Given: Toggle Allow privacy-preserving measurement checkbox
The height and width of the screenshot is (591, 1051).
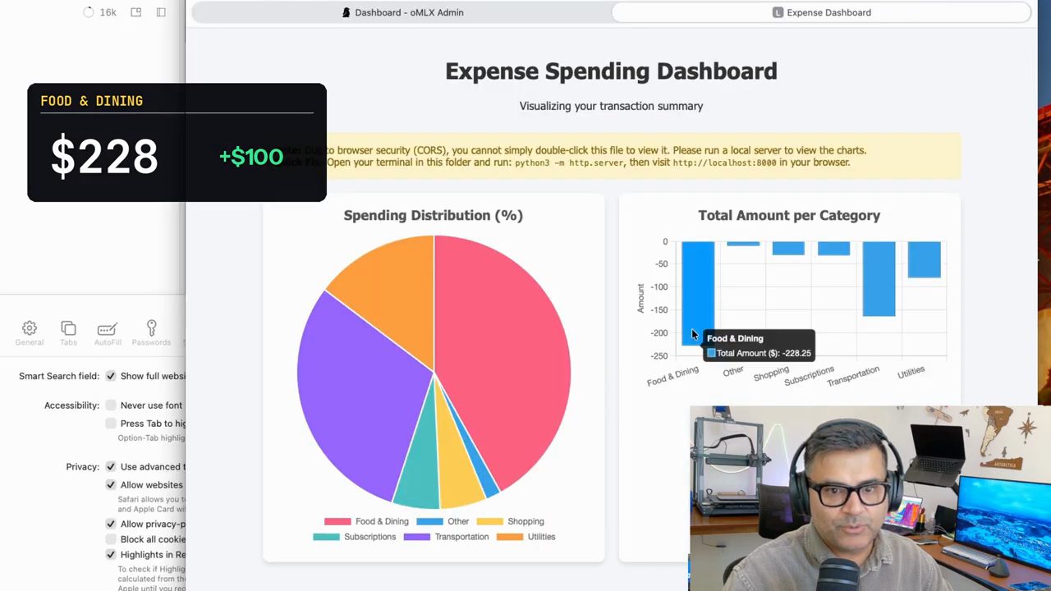Looking at the screenshot, I should 111,525.
